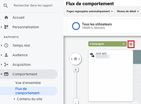Click the home navigation control in flow

click(76, 59)
